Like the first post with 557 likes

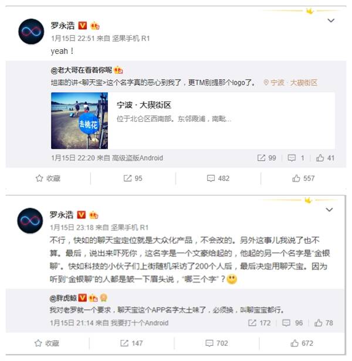coord(303,178)
